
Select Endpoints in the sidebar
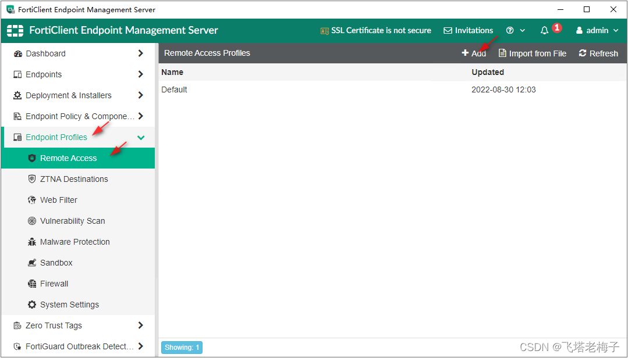click(x=78, y=74)
